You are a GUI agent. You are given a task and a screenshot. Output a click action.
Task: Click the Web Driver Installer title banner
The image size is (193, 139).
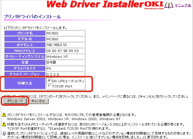point(95,5)
